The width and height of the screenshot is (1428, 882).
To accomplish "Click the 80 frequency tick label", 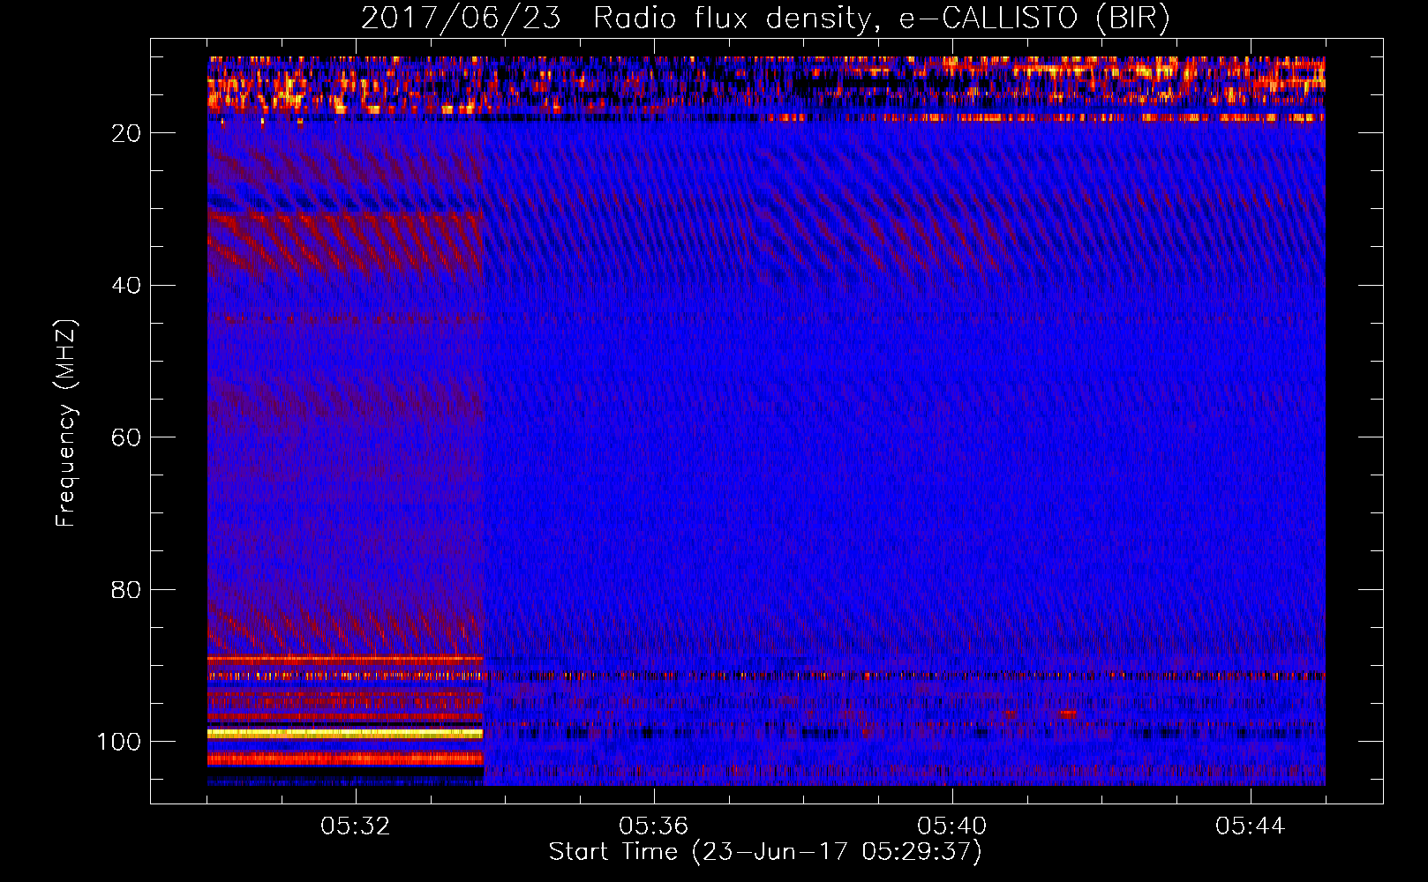I will coord(126,589).
